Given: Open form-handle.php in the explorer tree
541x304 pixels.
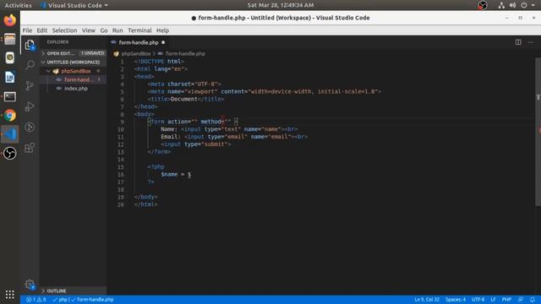Looking at the screenshot, I should 79,79.
